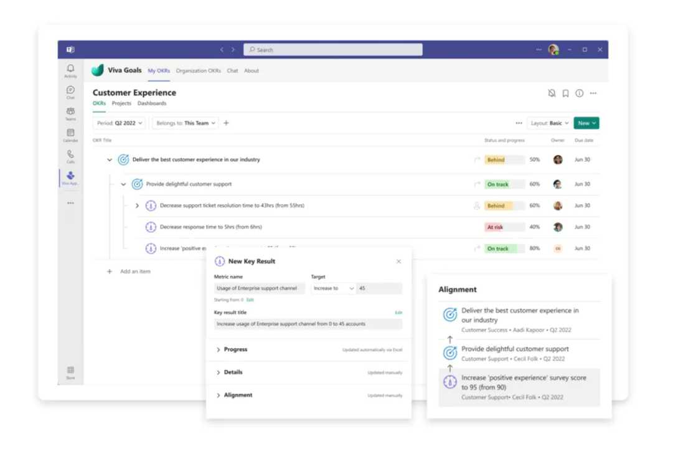Select the Projects sub-tab
Viewport: 673px width, 464px height.
121,103
